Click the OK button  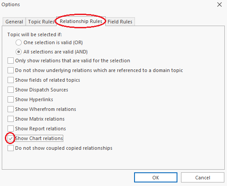tap(156, 178)
